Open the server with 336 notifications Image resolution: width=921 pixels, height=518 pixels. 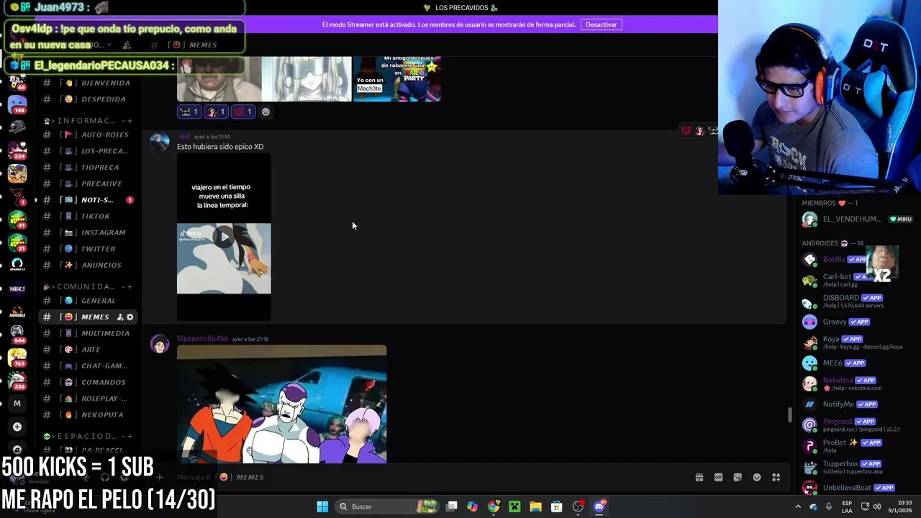[17, 380]
